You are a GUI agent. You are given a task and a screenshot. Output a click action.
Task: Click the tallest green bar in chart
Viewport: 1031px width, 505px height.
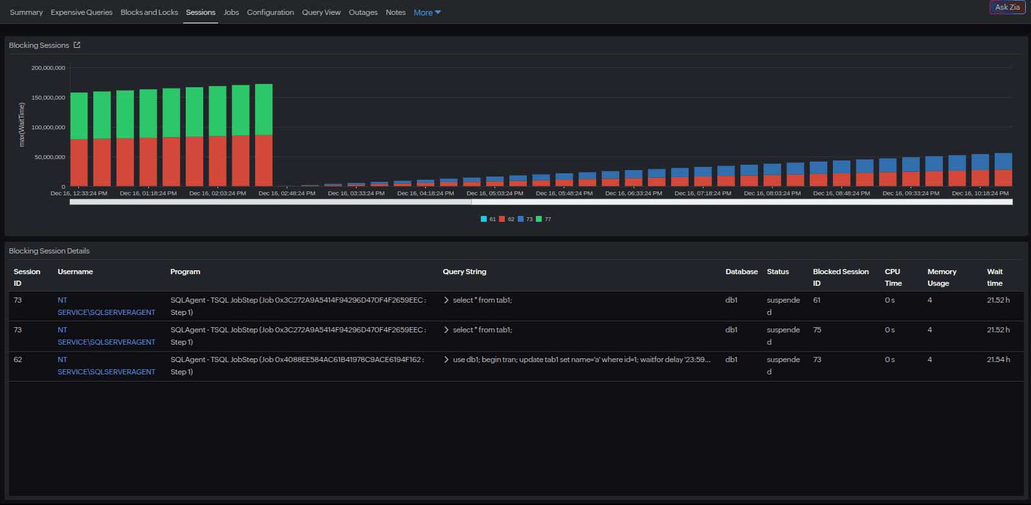coord(263,109)
